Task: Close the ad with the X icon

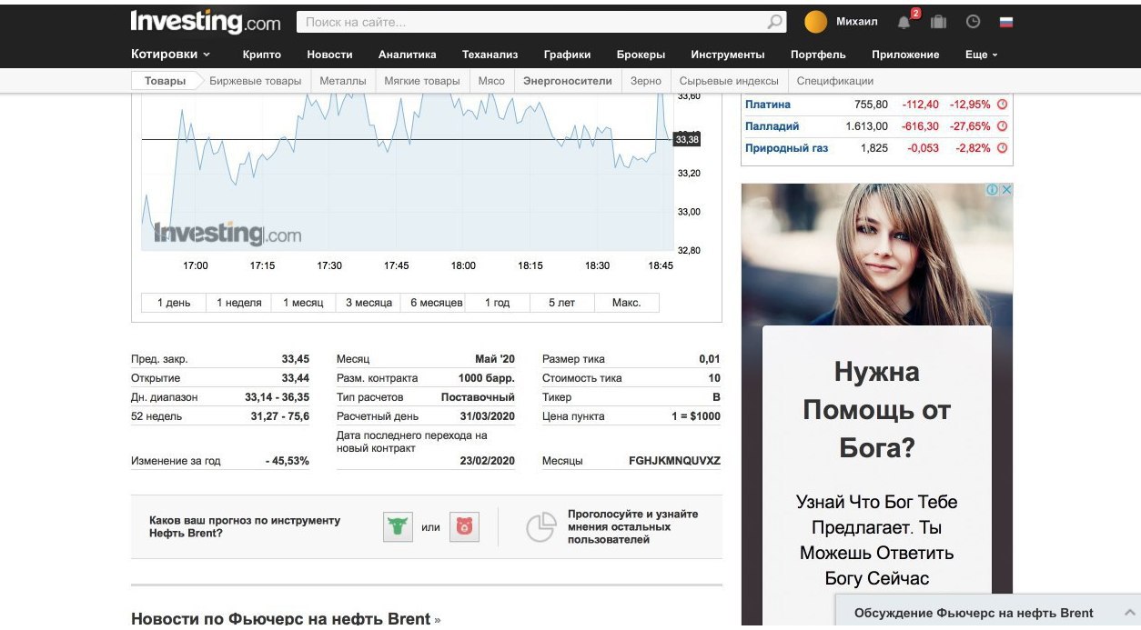Action: pos(1006,190)
